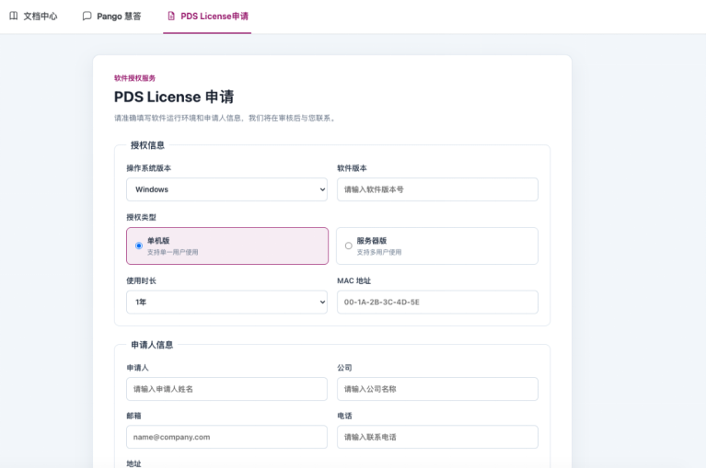This screenshot has width=707, height=468.
Task: Click the 授权类型 field label
Action: pyautogui.click(x=141, y=217)
